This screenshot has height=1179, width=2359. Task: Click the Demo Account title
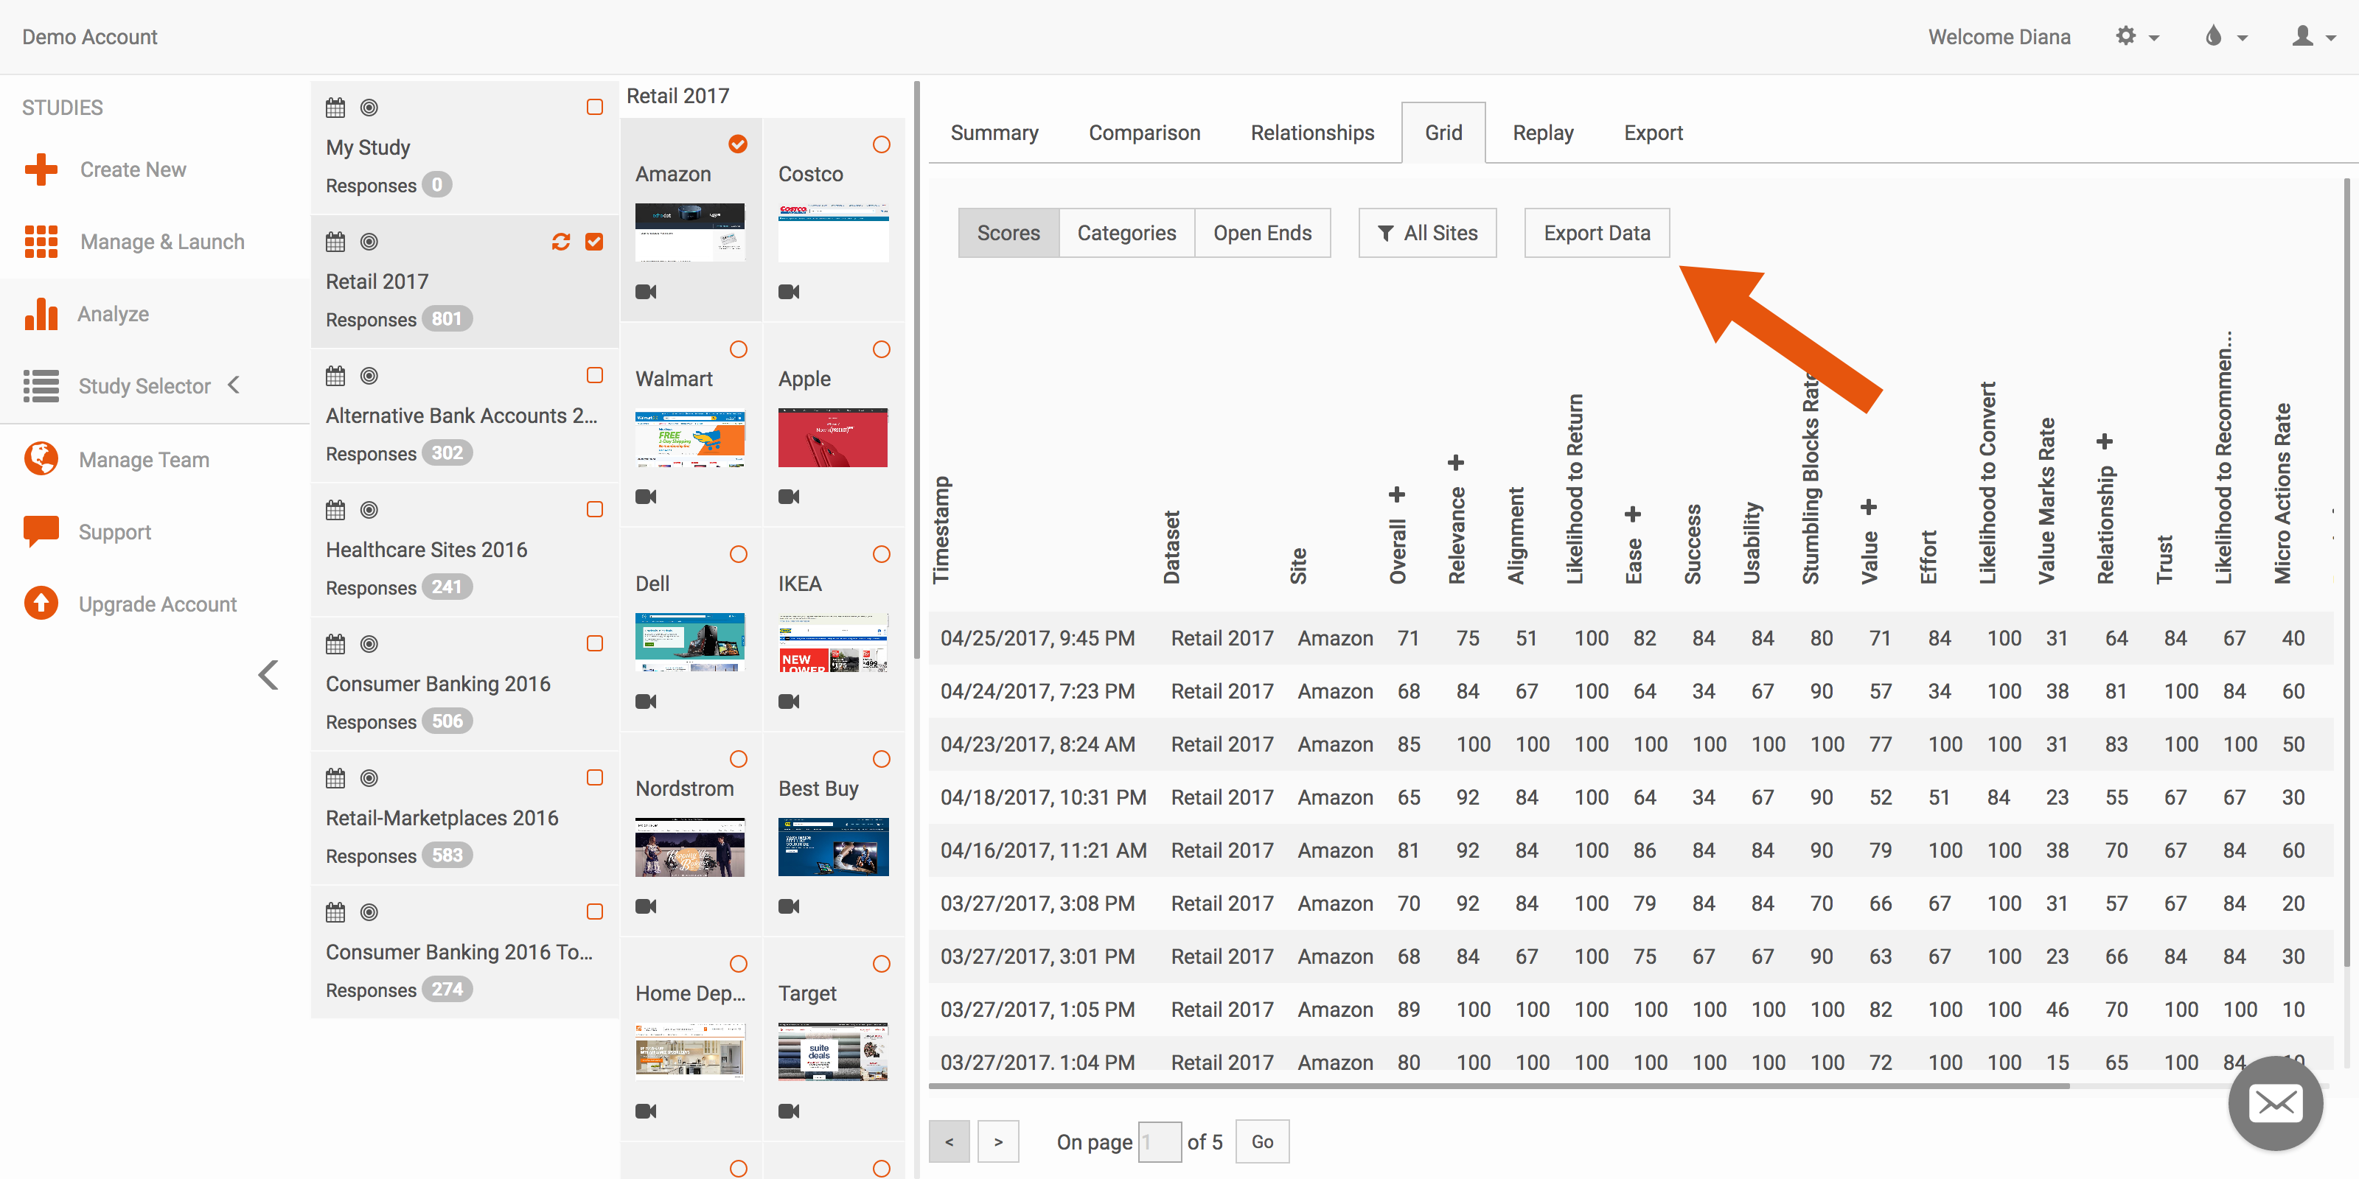click(90, 37)
